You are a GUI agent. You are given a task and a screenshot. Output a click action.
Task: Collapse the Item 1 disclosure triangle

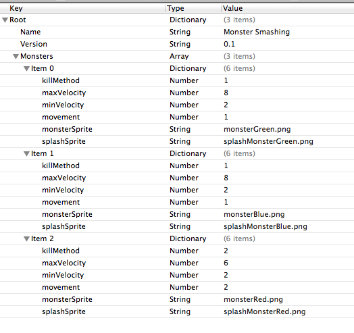(26, 154)
